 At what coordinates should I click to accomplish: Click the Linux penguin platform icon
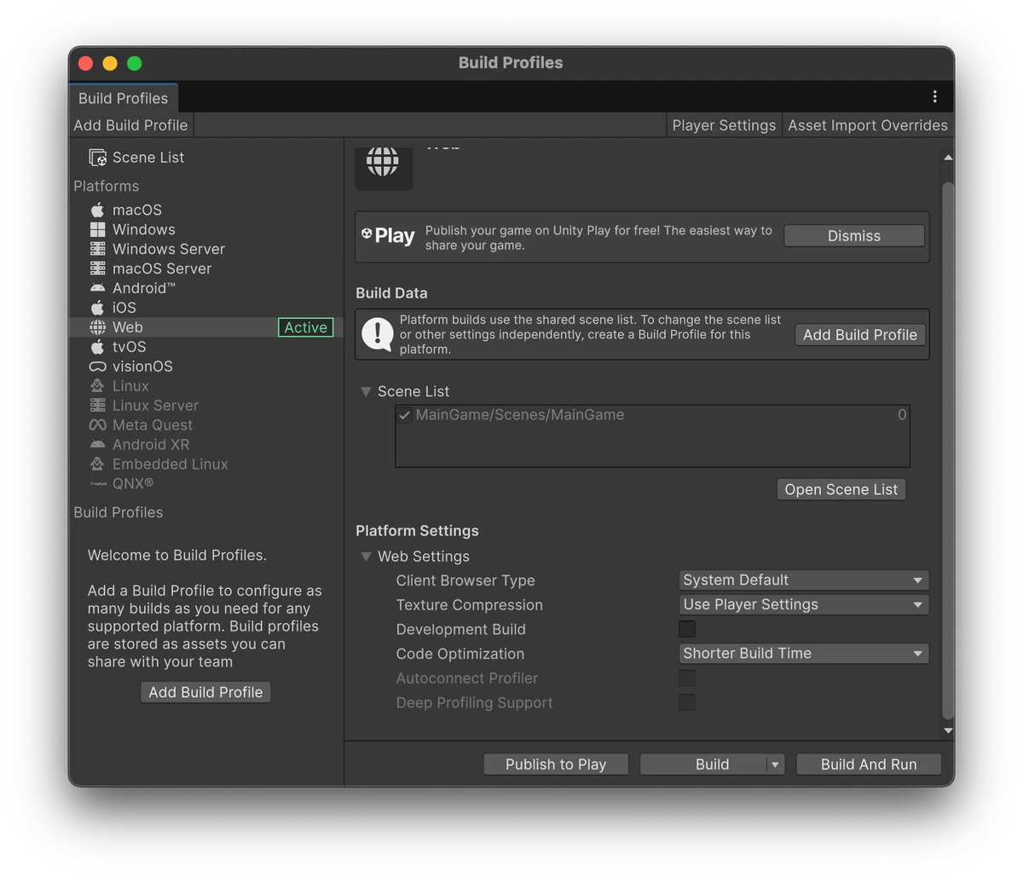coord(98,386)
